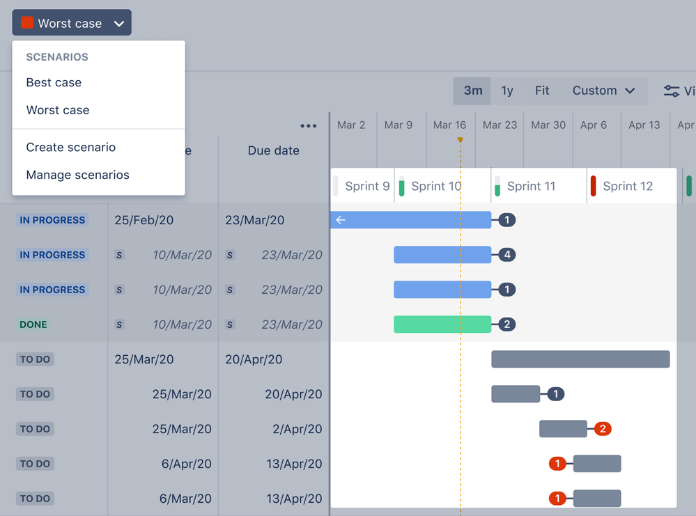Click dependency badge 4 on blue bar

(507, 255)
